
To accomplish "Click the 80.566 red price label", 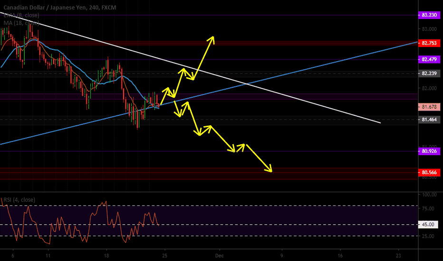I will coord(429,172).
